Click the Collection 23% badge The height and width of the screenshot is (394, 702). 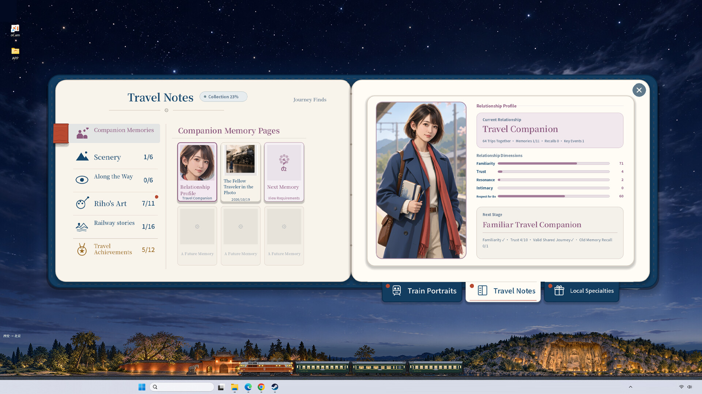click(x=223, y=97)
